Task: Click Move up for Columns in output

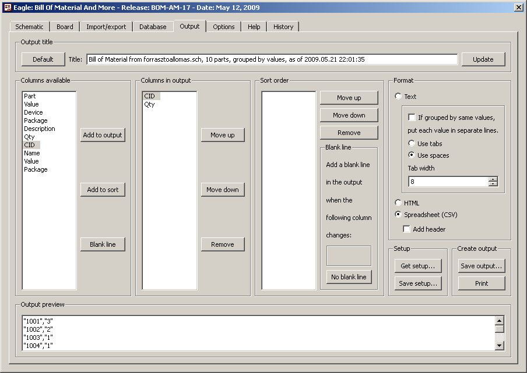Action: [223, 135]
